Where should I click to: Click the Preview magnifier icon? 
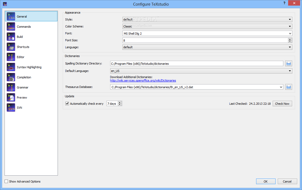tap(11, 98)
